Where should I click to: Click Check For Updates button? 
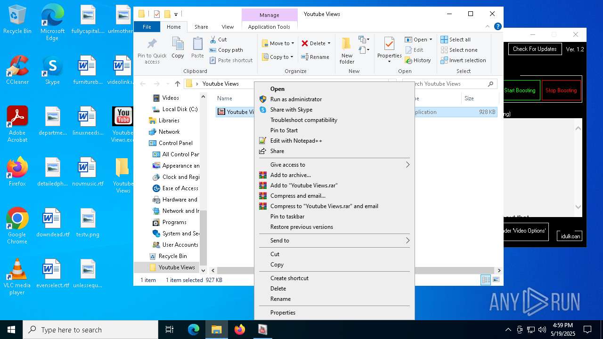(x=535, y=49)
